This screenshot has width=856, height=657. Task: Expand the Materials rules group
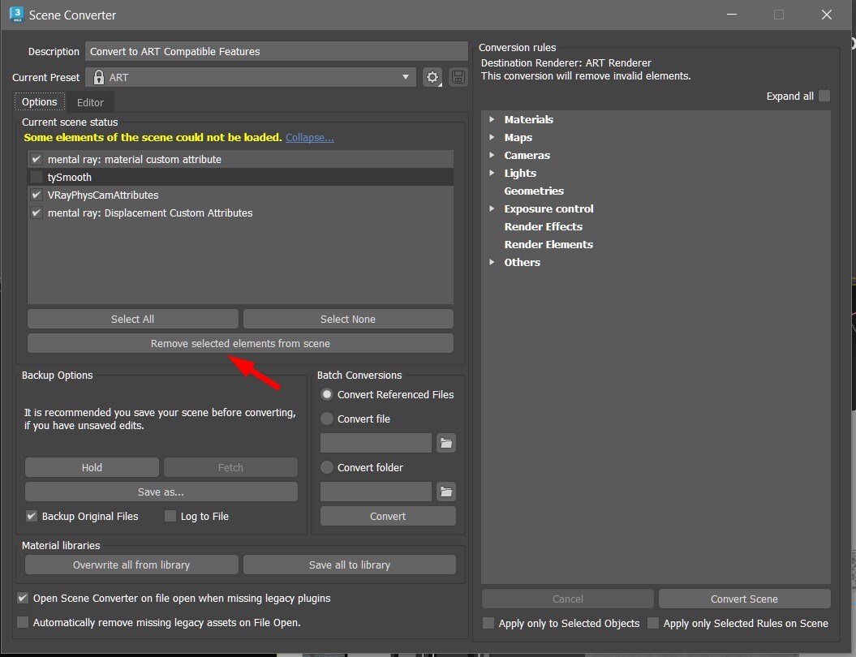click(492, 119)
